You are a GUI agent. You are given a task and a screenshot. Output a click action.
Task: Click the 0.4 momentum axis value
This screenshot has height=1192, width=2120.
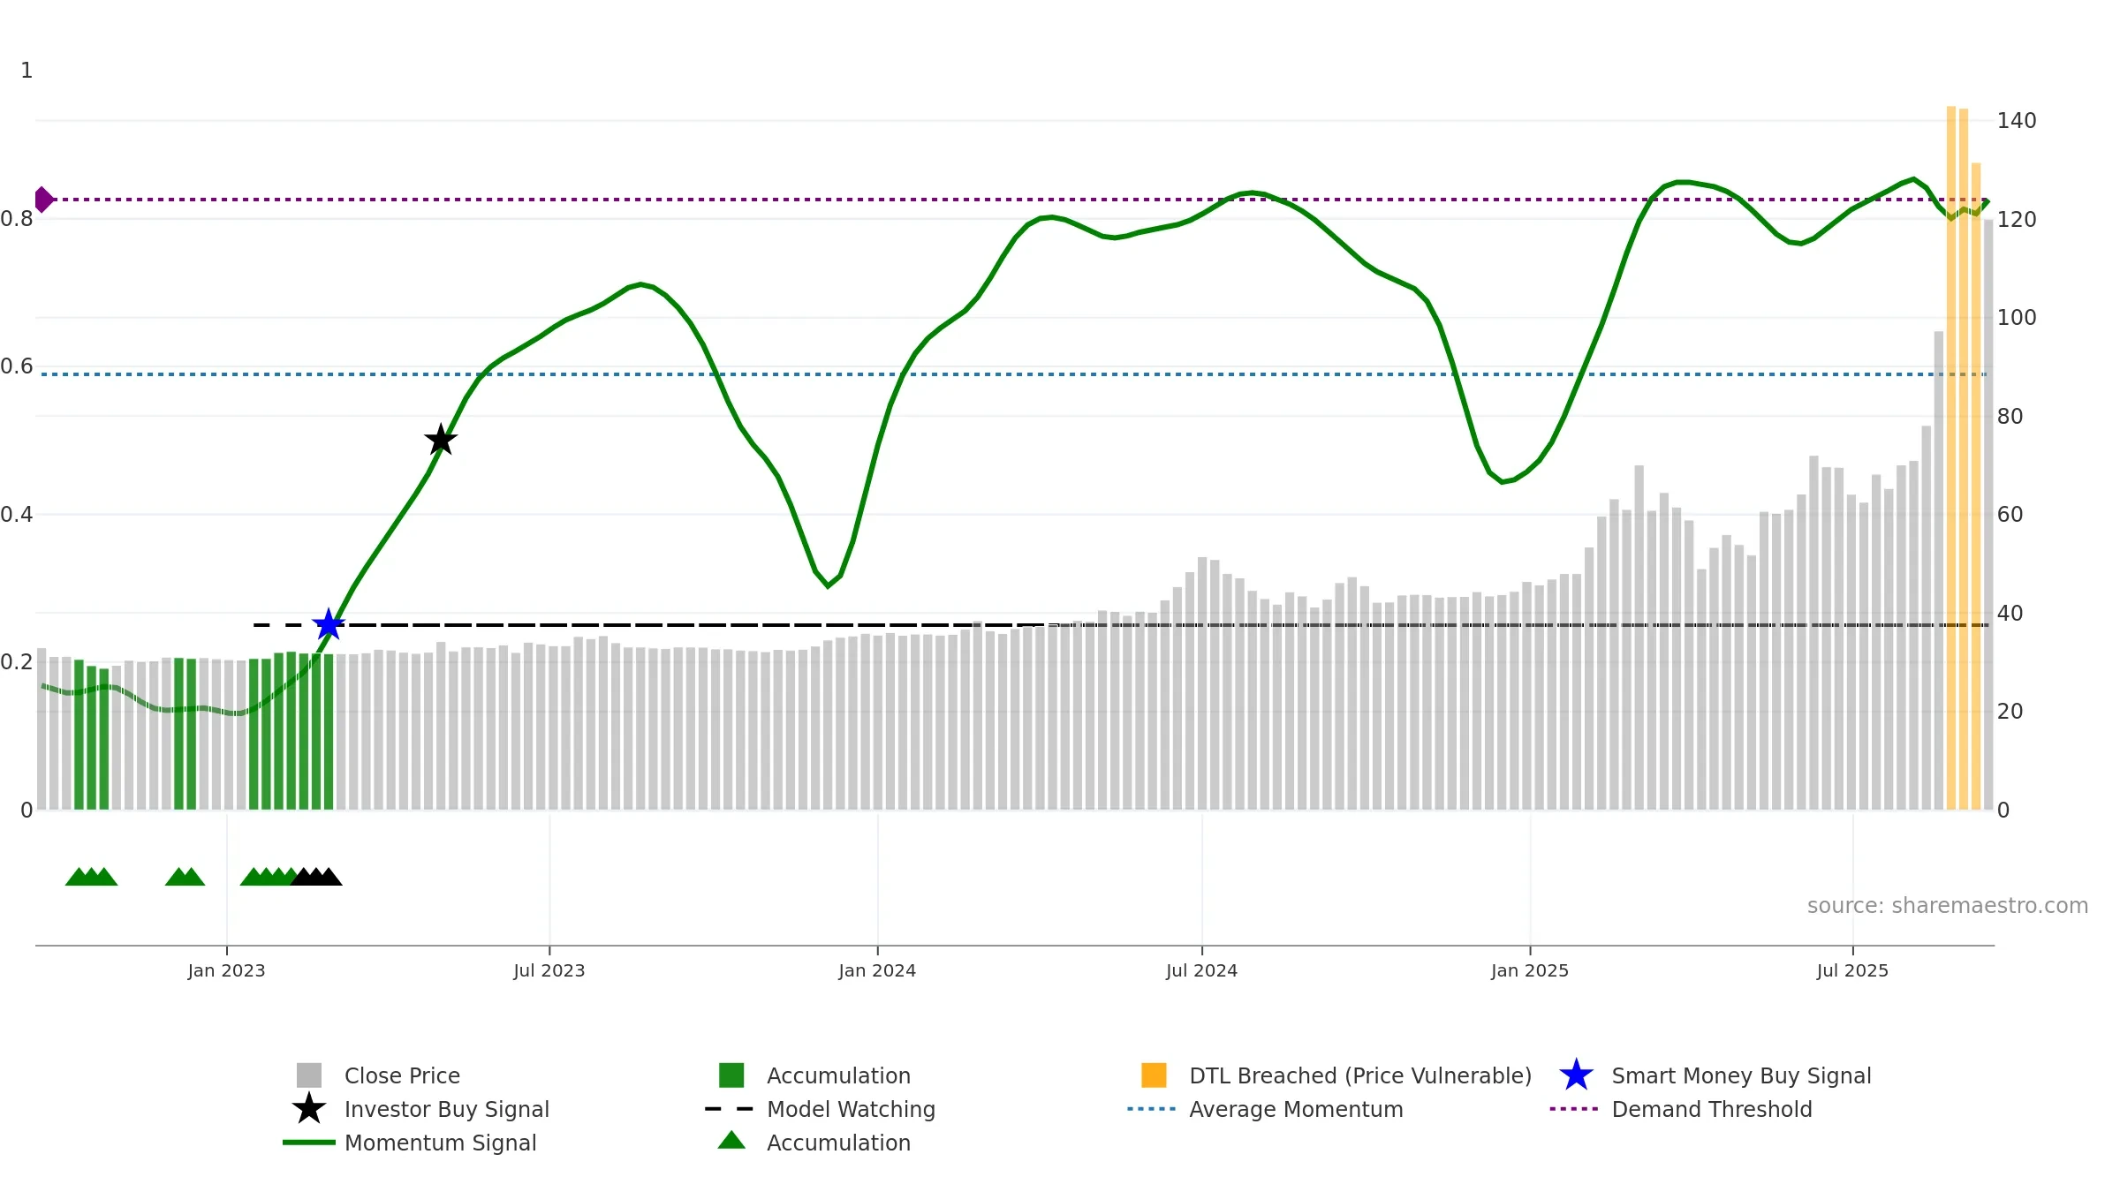coord(17,515)
